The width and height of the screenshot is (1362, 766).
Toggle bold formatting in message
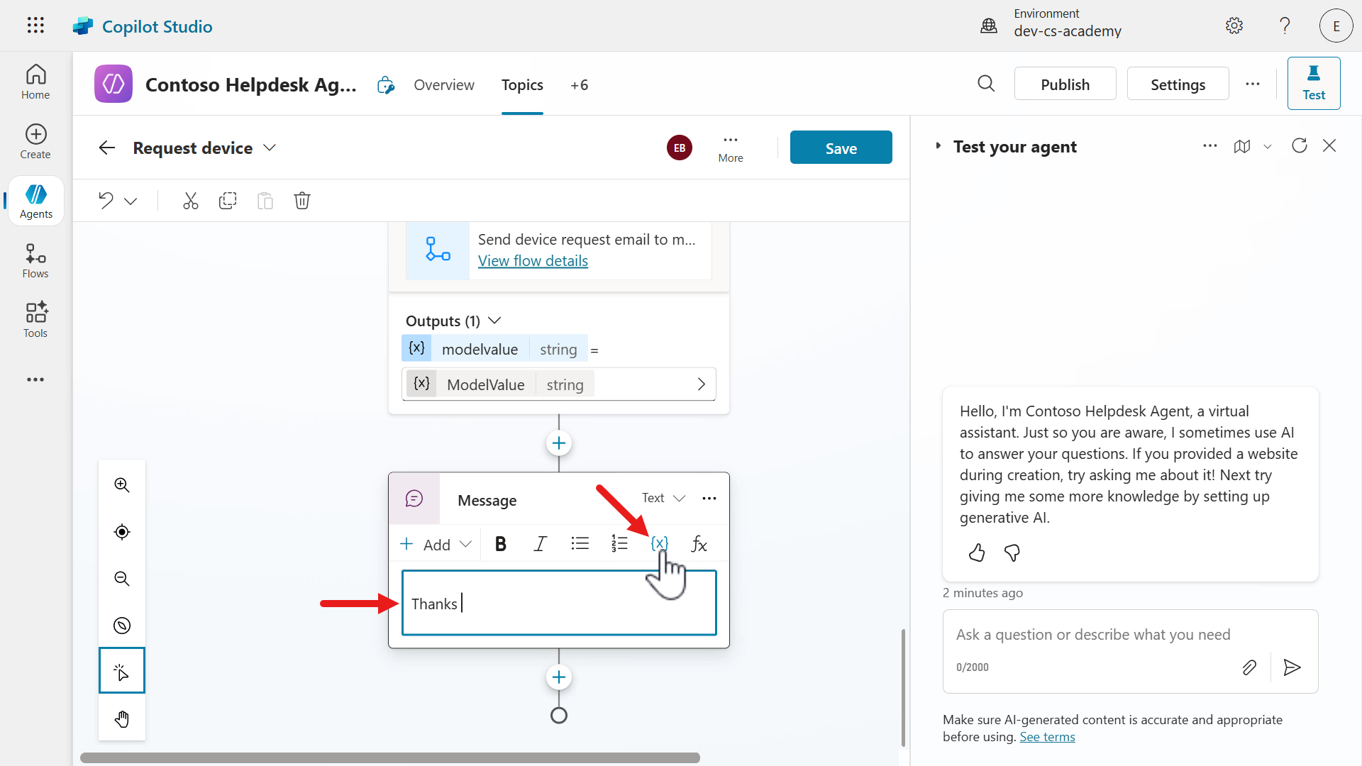point(500,544)
